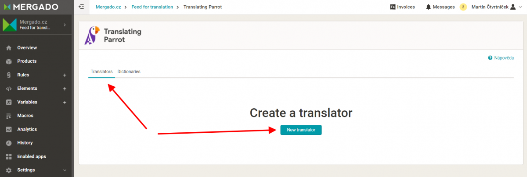Open the Nápověda help link
This screenshot has height=177, width=527.
[501, 58]
